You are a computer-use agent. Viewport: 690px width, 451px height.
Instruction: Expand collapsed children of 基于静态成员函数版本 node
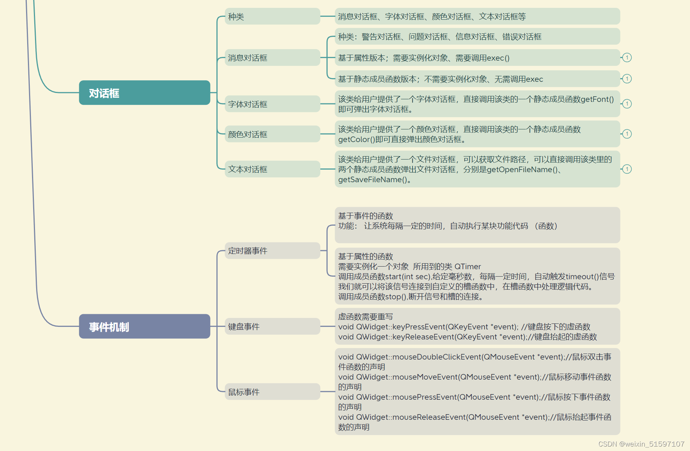click(x=627, y=79)
